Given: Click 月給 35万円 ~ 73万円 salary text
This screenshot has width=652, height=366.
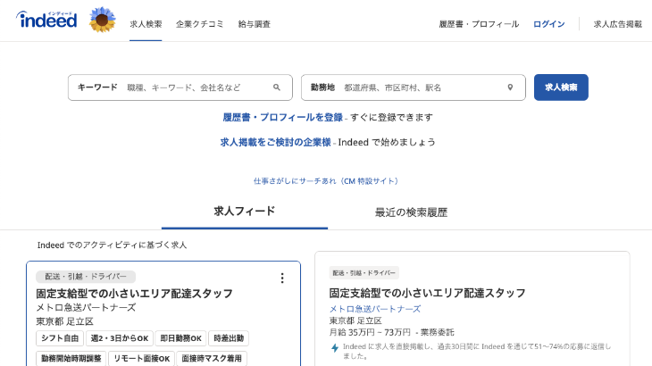Looking at the screenshot, I should click(x=370, y=332).
